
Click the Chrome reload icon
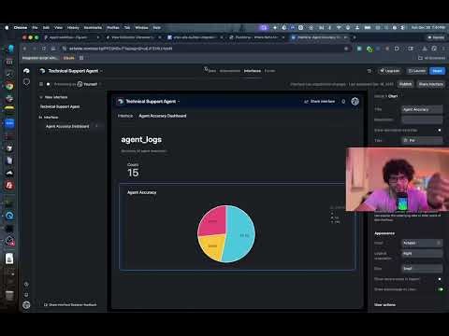[44, 49]
